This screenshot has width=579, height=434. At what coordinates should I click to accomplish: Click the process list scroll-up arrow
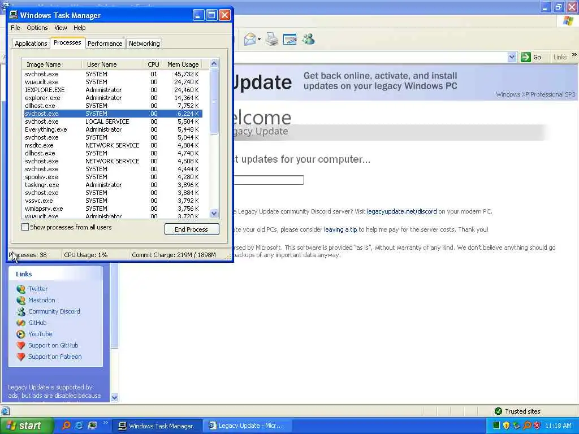[214, 63]
